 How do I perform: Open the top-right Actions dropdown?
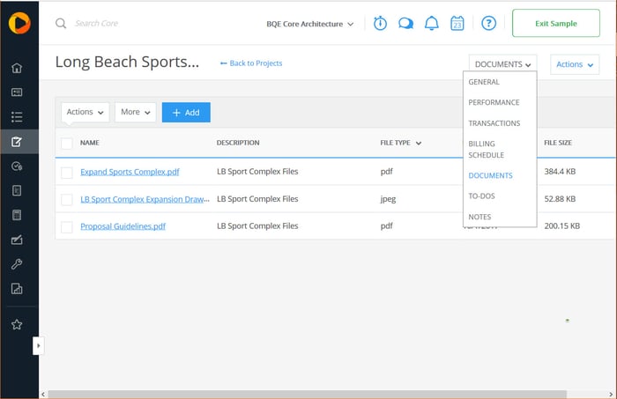pos(575,64)
